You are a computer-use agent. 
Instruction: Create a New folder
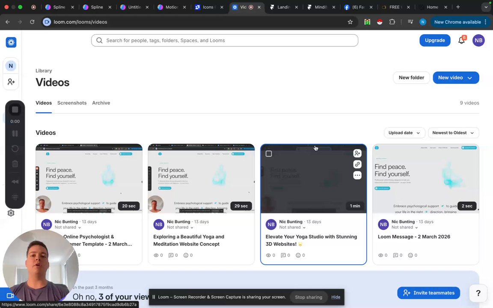pyautogui.click(x=411, y=77)
